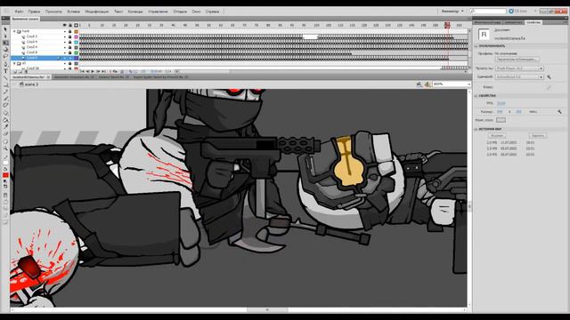Select the Lasso tool
Viewport: 570px width, 320px height.
coord(5,57)
